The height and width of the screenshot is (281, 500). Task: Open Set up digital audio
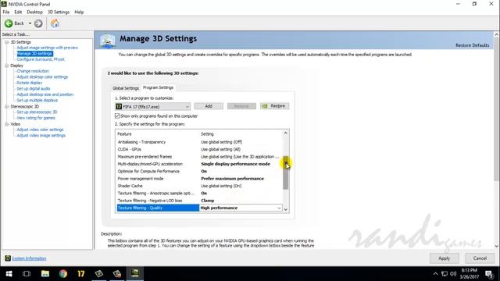click(33, 88)
